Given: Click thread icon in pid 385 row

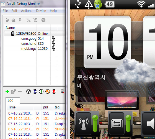Looking at the screenshot, I should (53, 43).
